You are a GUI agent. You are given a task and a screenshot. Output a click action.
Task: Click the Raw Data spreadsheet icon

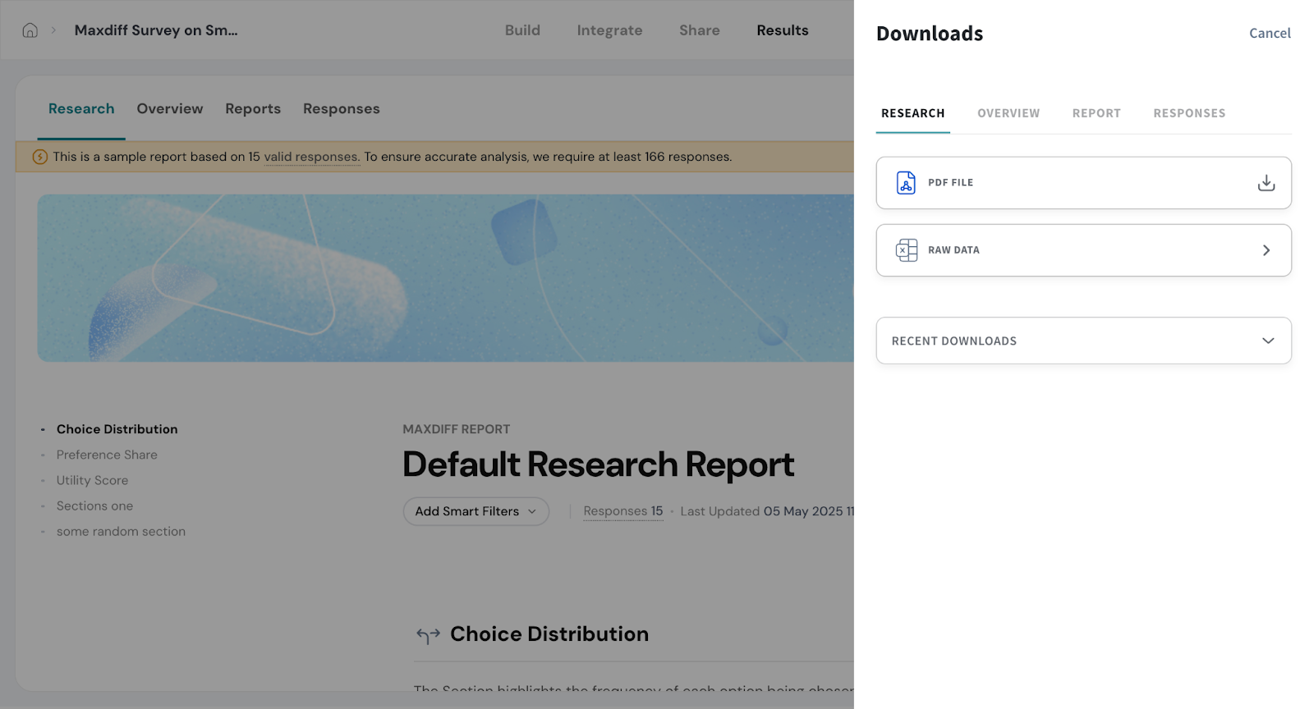(x=906, y=250)
